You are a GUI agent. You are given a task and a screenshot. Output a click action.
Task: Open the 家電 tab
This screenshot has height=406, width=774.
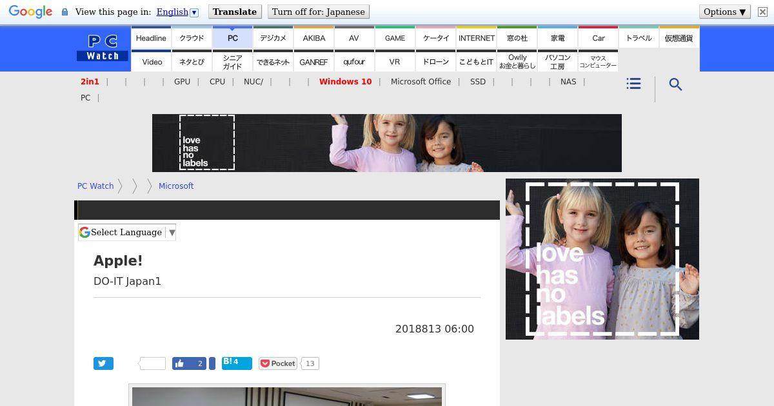(557, 38)
